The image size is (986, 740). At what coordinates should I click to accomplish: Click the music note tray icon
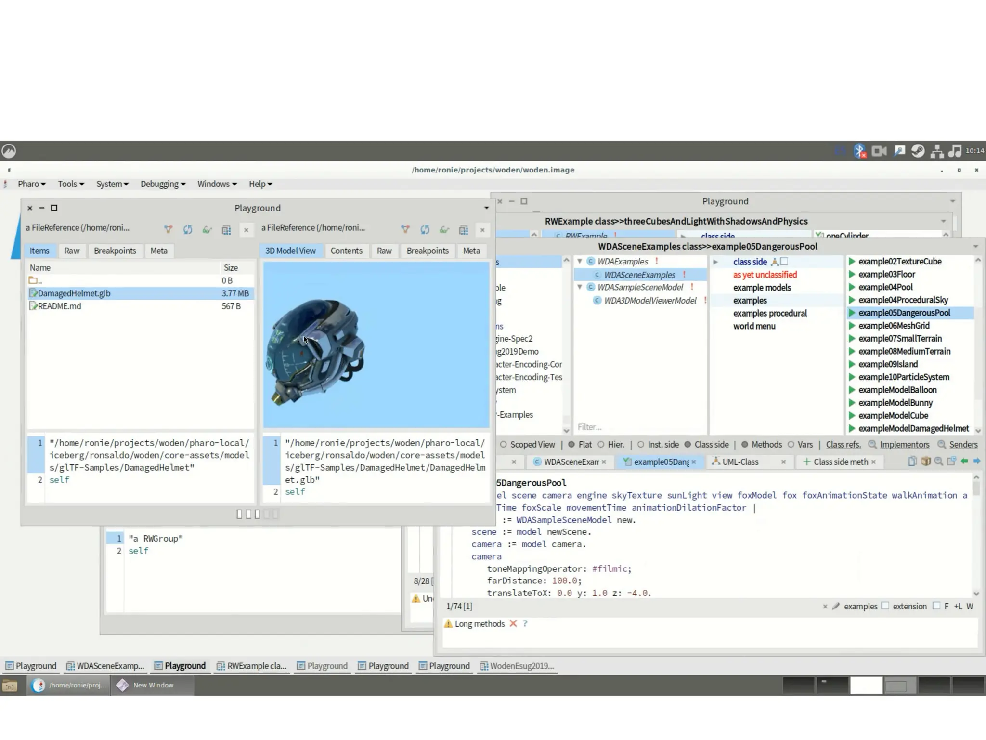coord(955,151)
